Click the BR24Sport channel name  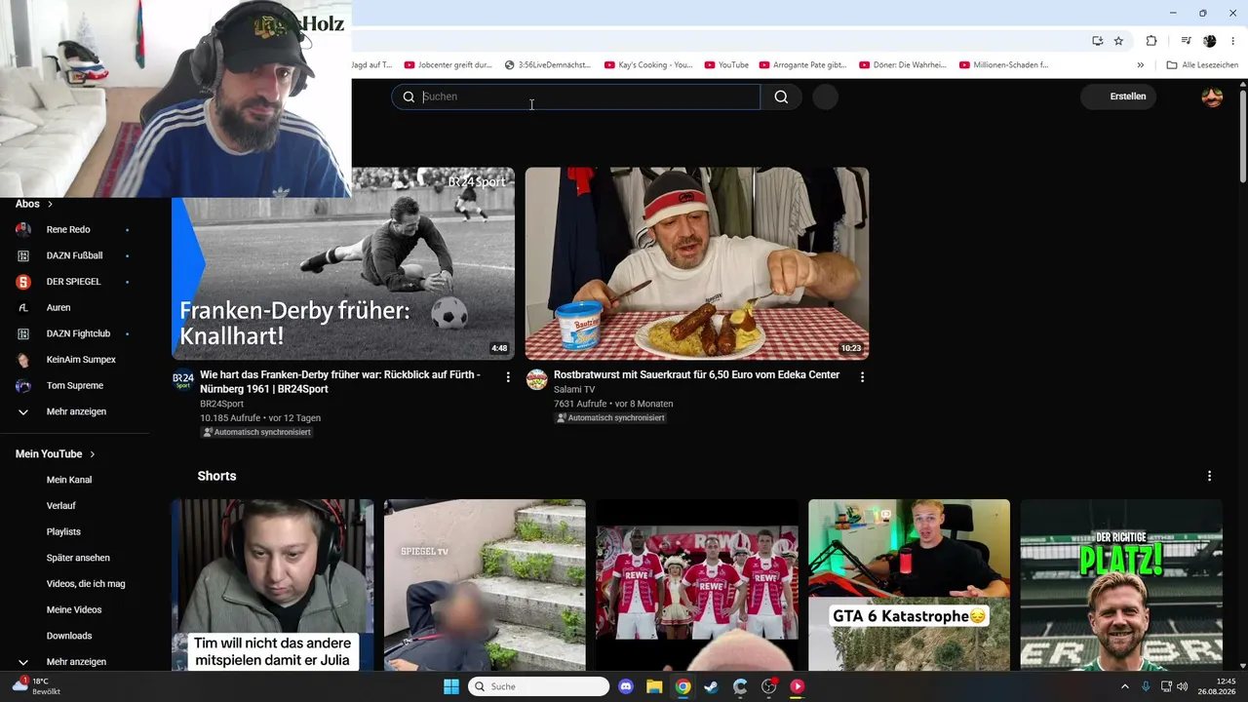(222, 404)
